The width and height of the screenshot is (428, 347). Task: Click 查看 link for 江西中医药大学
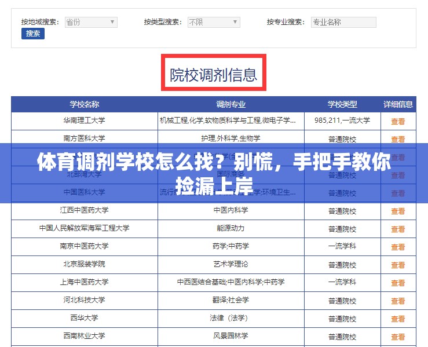[x=398, y=211]
